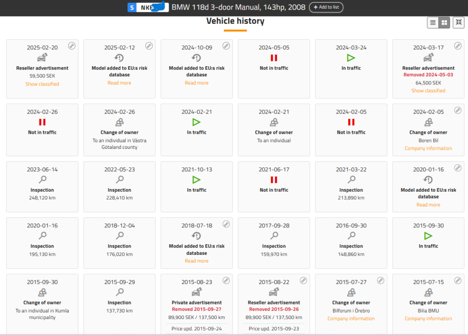Image resolution: width=468 pixels, height=335 pixels.
Task: Open link icon on 2024-03-17 reseller advertisement
Action: coord(458,46)
